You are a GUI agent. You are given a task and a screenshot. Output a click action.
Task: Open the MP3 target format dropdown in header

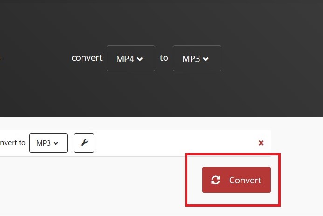tap(197, 58)
